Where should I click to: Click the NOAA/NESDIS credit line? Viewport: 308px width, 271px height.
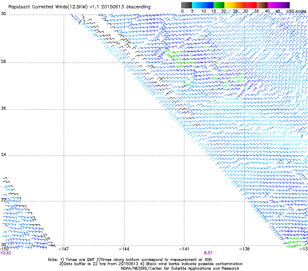pyautogui.click(x=180, y=268)
